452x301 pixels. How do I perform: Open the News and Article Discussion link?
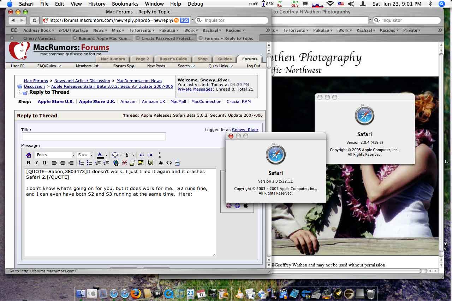click(x=82, y=81)
